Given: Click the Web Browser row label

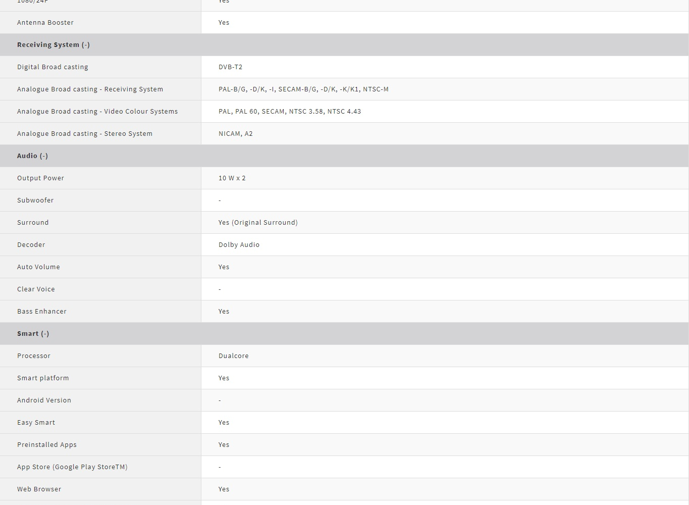Looking at the screenshot, I should point(39,489).
